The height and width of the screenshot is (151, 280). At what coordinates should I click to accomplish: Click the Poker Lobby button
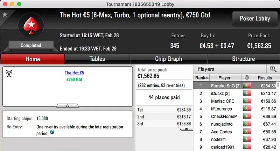coord(254,19)
